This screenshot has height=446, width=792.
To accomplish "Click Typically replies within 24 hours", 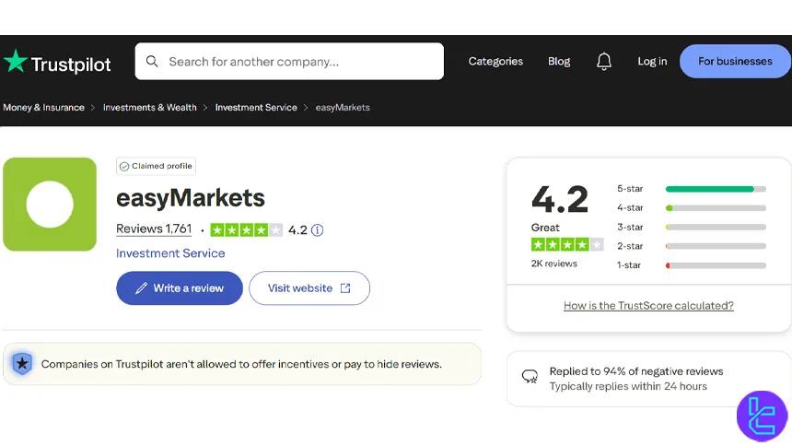I will coord(628,386).
